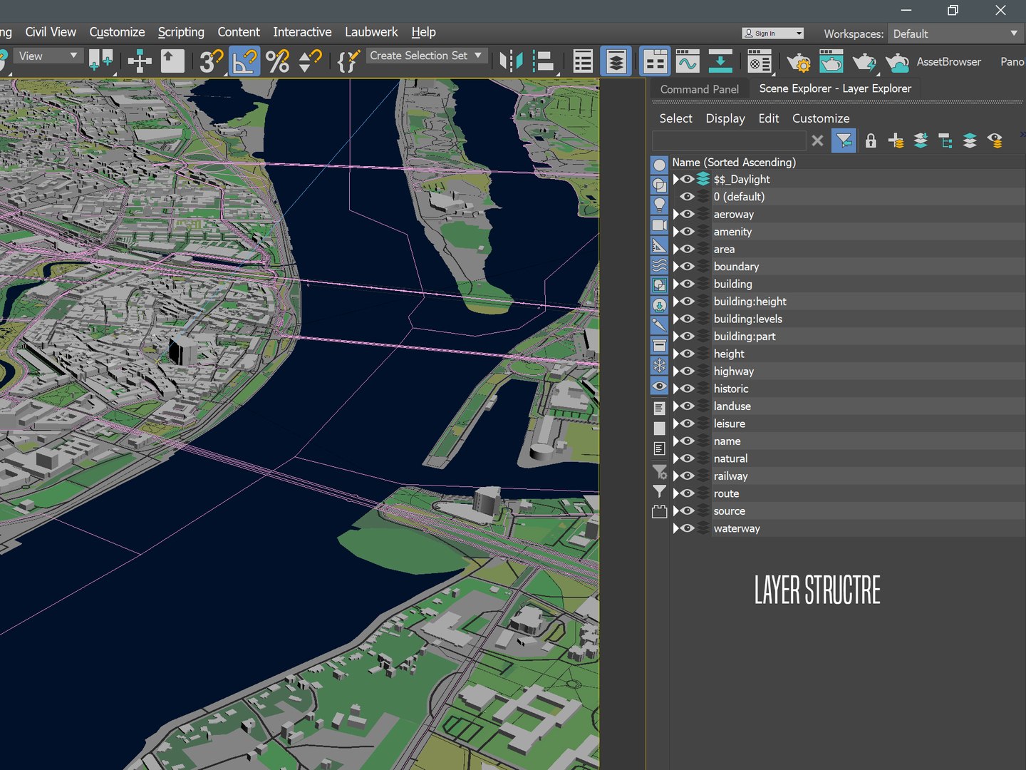Open the Civil View menu
Viewport: 1026px width, 770px height.
coord(51,32)
